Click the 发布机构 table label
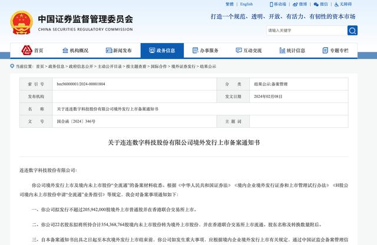This screenshot has width=377, height=245. click(36, 97)
